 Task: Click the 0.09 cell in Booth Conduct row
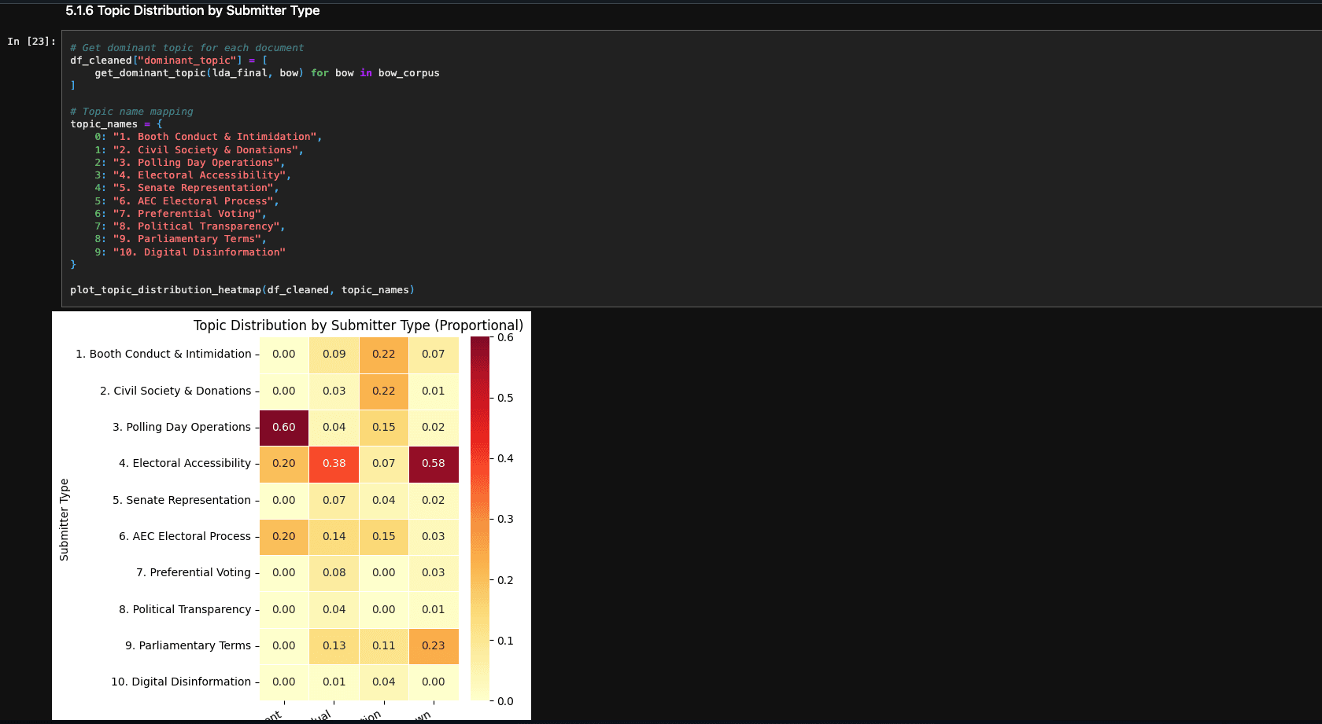click(x=334, y=354)
